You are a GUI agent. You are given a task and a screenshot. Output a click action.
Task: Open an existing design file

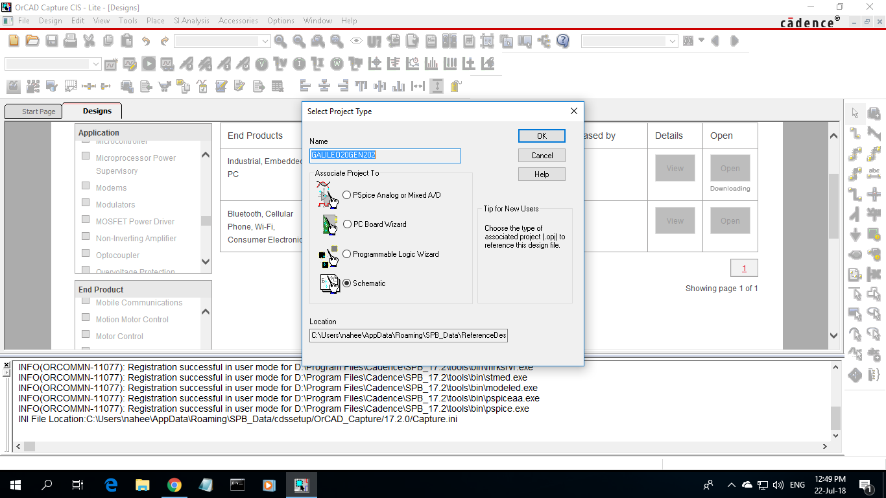(32, 40)
